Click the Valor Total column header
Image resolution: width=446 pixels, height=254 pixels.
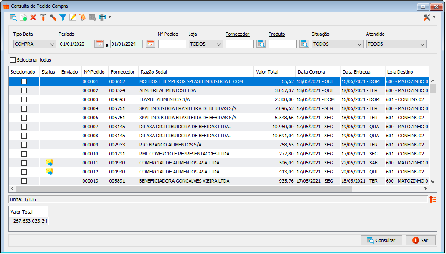[x=274, y=72]
